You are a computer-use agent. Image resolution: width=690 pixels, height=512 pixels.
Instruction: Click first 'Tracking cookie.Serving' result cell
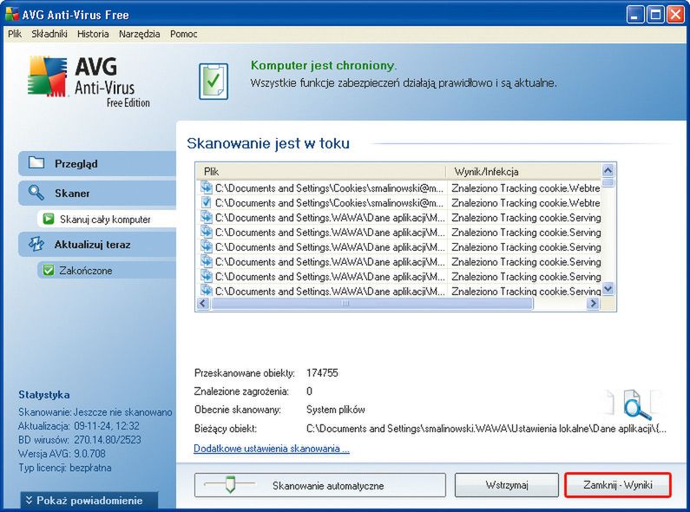coord(526,218)
